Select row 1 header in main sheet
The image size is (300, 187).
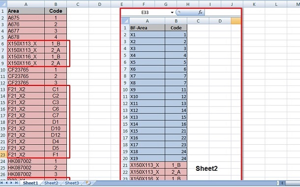click(3, 11)
